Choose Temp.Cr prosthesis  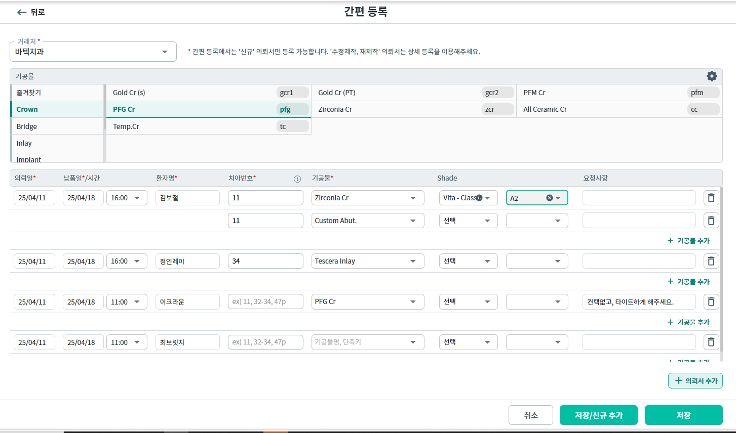[x=209, y=126]
